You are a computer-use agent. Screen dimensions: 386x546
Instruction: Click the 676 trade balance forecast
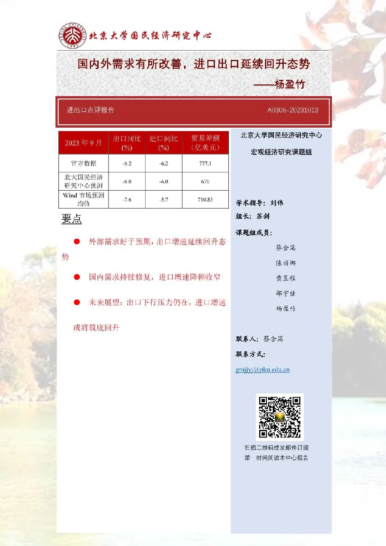205,182
